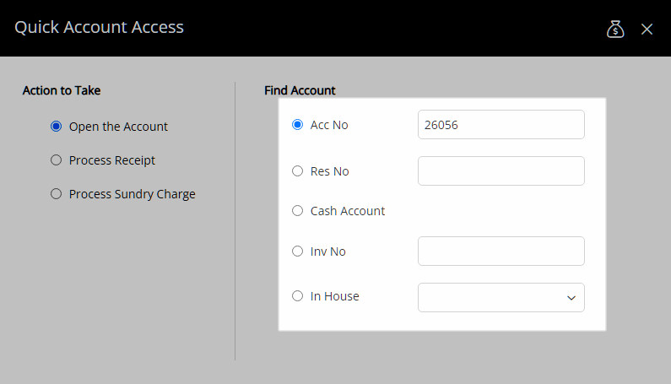671x384 pixels.
Task: Choose the Process Sundry Charge option
Action: 56,194
